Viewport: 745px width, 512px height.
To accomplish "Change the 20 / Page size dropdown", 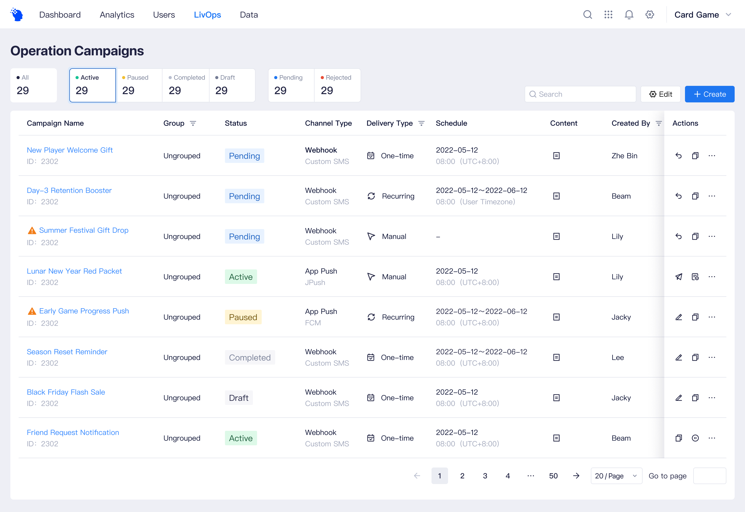I will [x=616, y=476].
